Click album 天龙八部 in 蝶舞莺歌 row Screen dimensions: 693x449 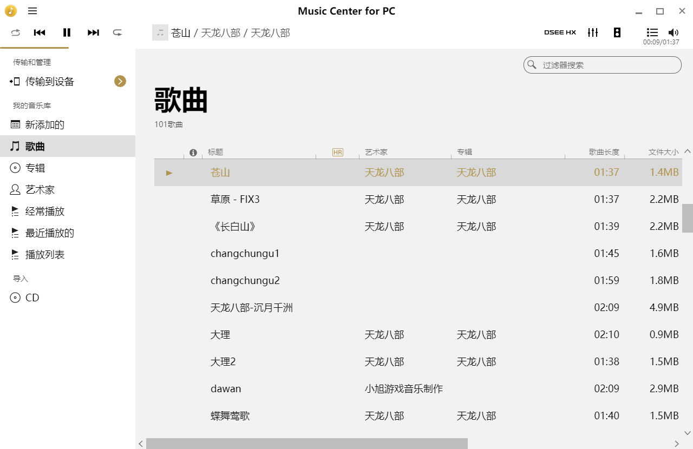(476, 416)
